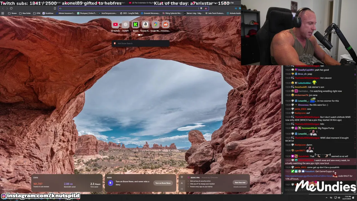
Task: Click the Fossabot username in chat
Action: point(310,171)
